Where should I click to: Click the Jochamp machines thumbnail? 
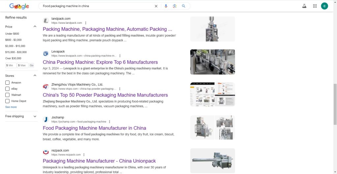pos(212,128)
